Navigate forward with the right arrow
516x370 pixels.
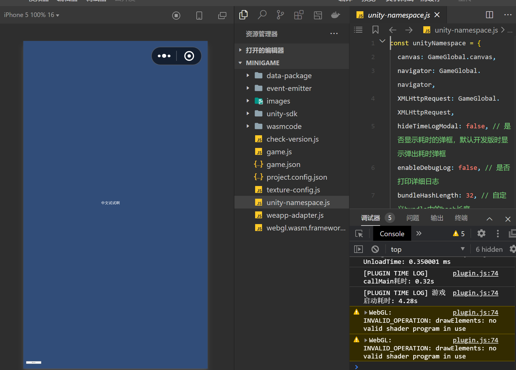[x=409, y=30]
